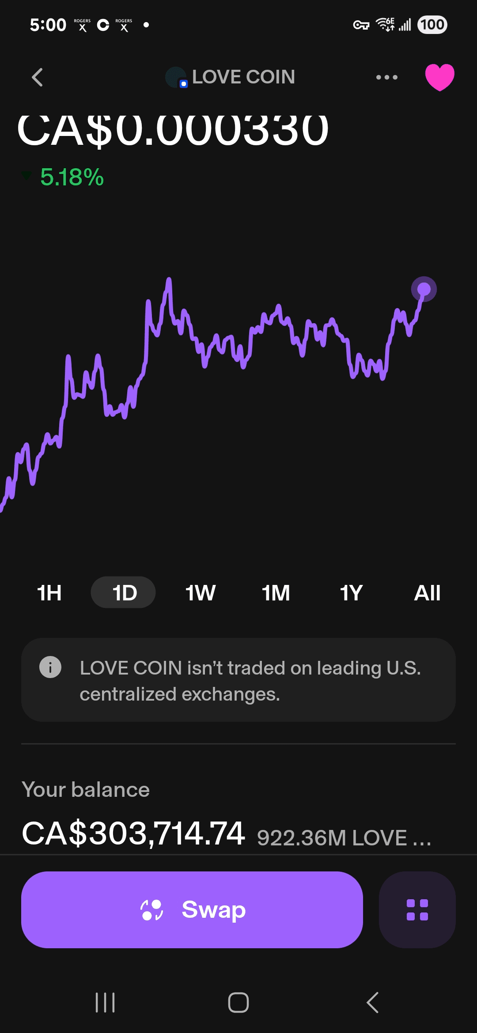Switch chart to 1M range
Screen dimensions: 477x1033
pyautogui.click(x=276, y=592)
